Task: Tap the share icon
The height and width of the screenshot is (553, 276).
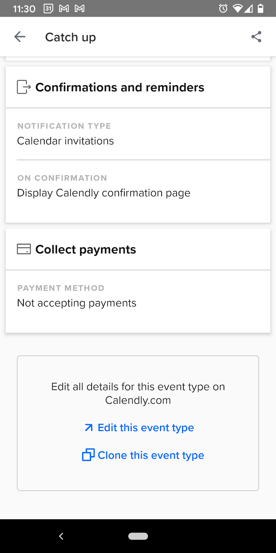Action: (x=256, y=37)
